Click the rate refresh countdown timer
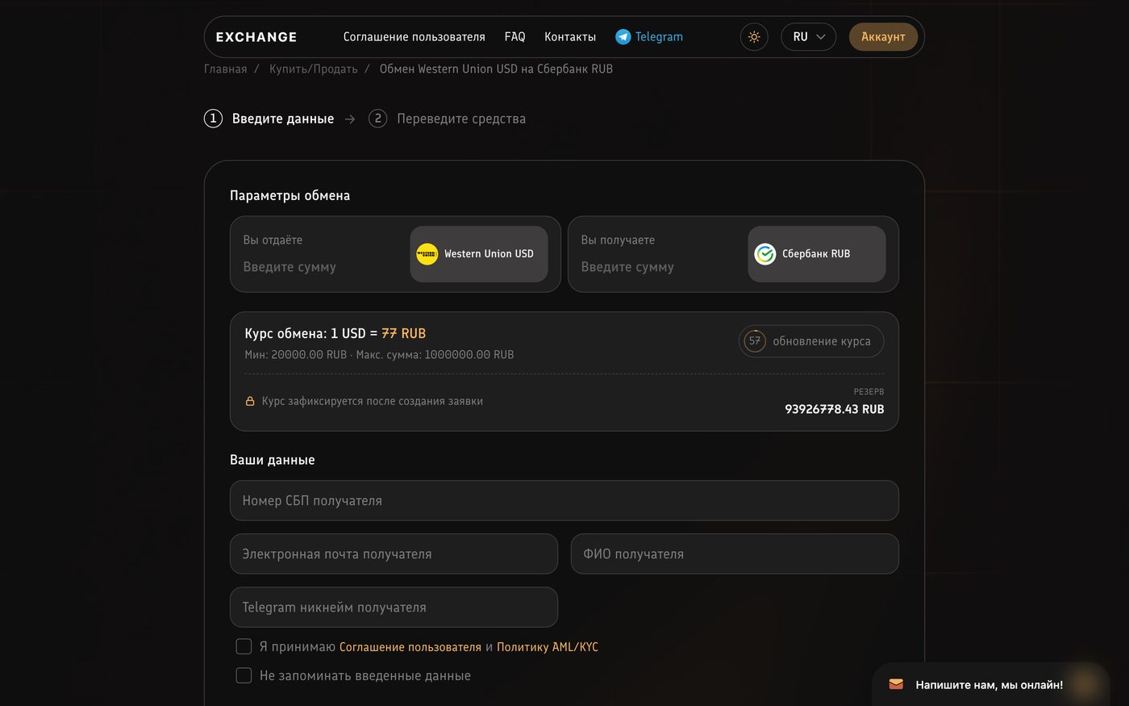1129x706 pixels. pyautogui.click(x=754, y=341)
